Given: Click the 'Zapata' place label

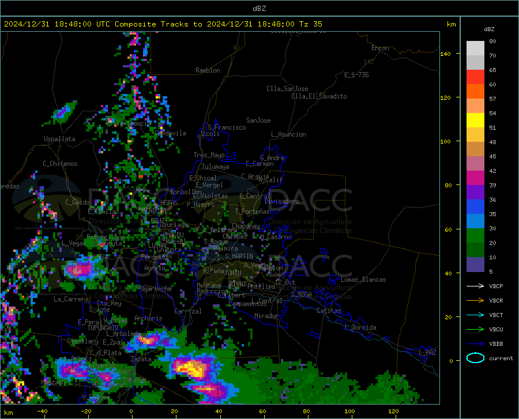Looking at the screenshot, I should pyautogui.click(x=141, y=359).
